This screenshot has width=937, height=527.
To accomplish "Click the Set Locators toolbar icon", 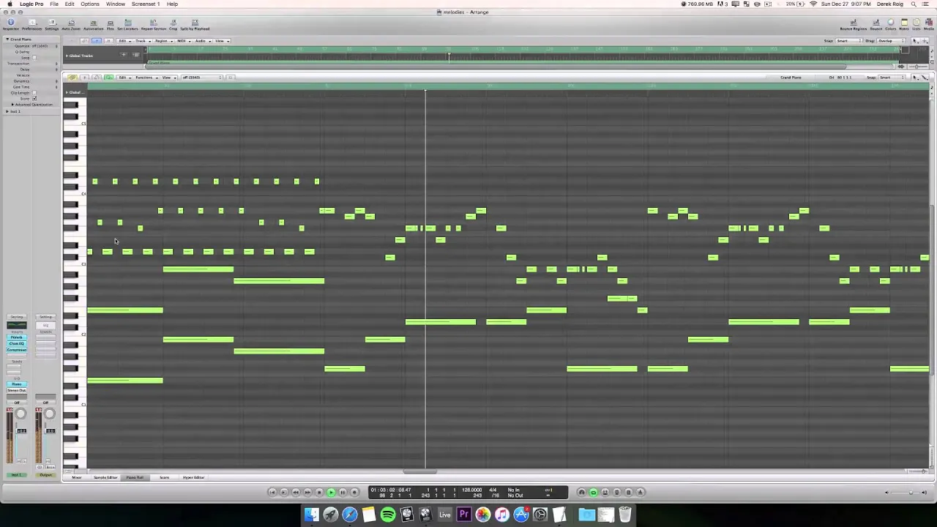I will pos(127,25).
